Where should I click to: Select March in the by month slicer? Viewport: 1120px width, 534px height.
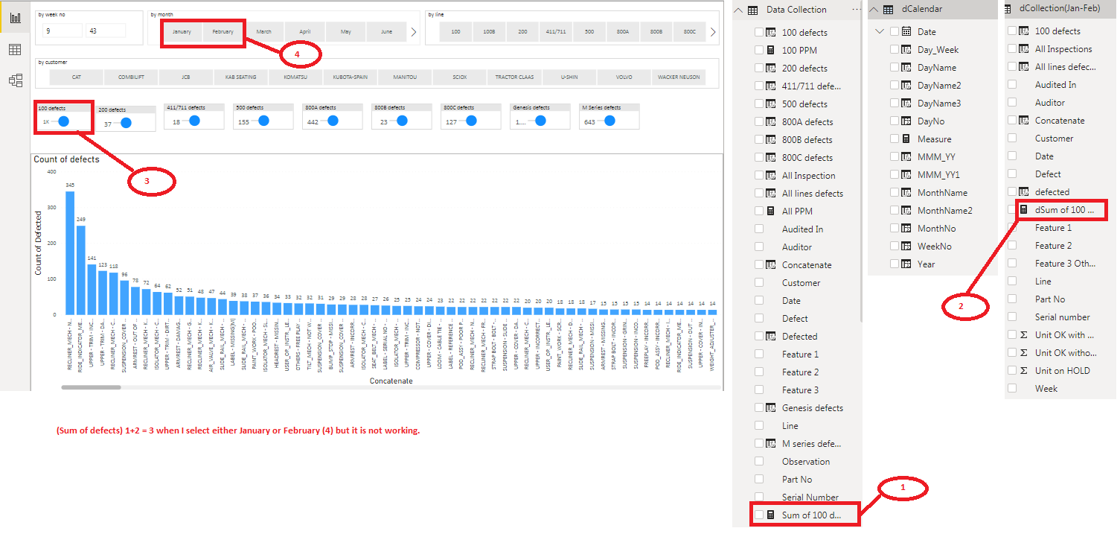(264, 32)
